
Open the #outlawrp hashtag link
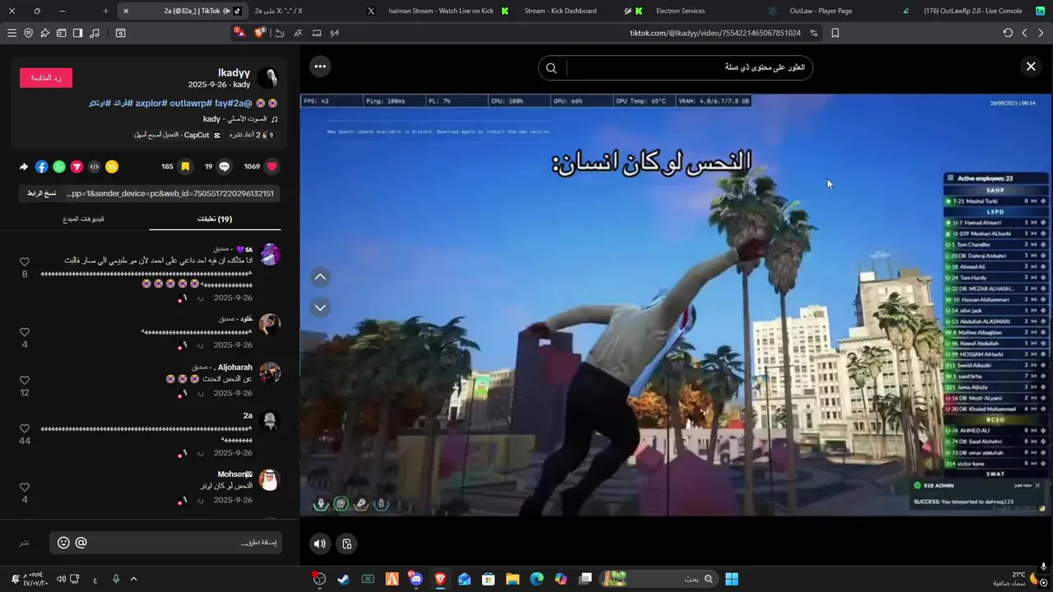pos(191,104)
